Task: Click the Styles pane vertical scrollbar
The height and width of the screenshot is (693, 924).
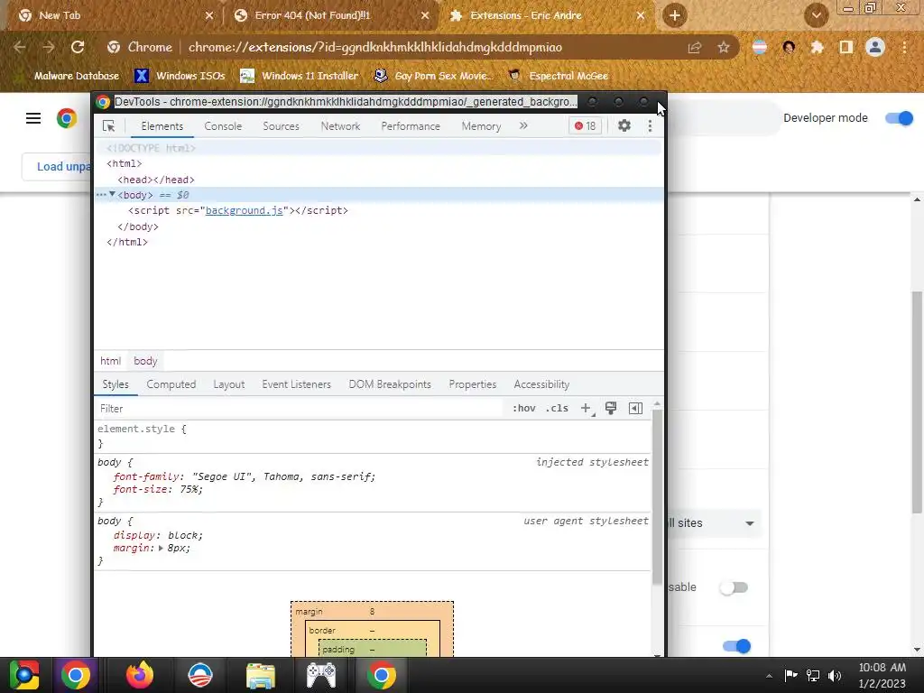Action: click(x=657, y=496)
